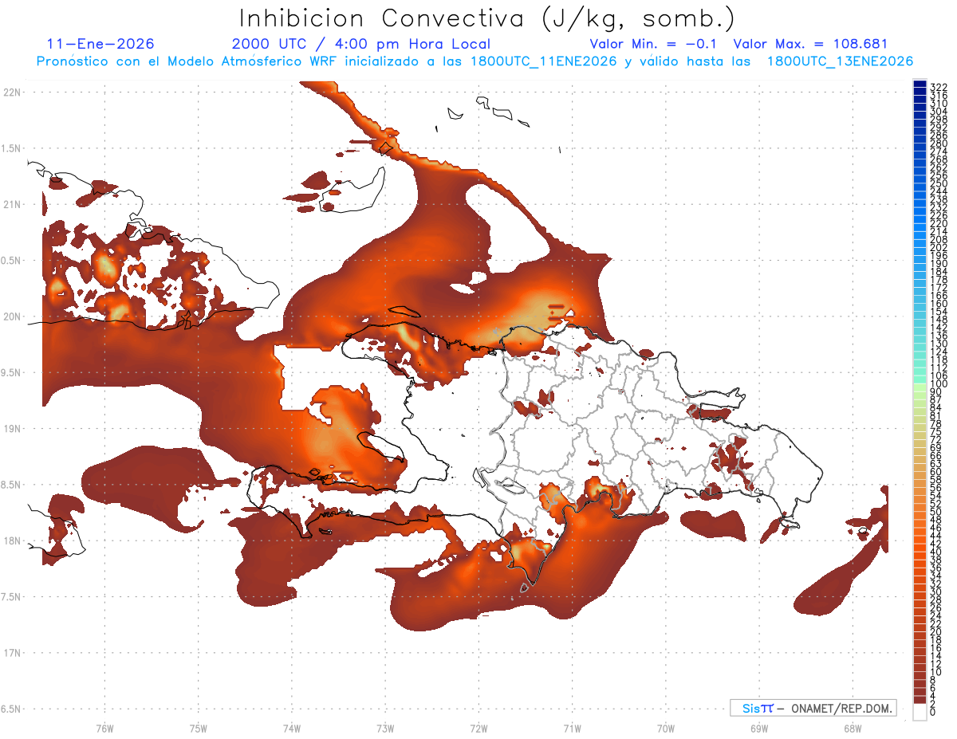Click the 75W longitude label
The height and width of the screenshot is (739, 957).
coord(199,728)
